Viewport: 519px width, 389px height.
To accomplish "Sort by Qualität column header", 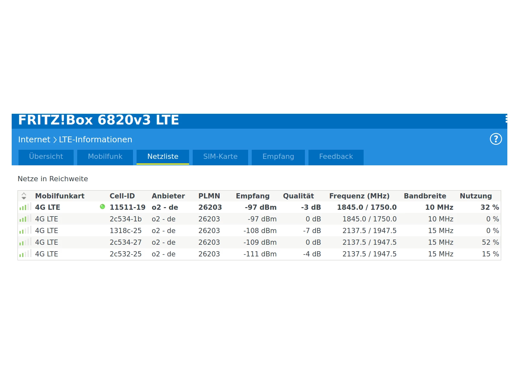I will point(298,196).
